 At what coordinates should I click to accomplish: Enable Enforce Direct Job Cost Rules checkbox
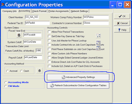(x=49, y=62)
